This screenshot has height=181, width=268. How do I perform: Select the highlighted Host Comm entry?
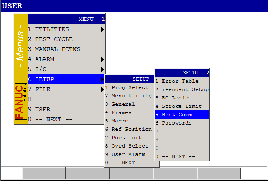(180, 115)
